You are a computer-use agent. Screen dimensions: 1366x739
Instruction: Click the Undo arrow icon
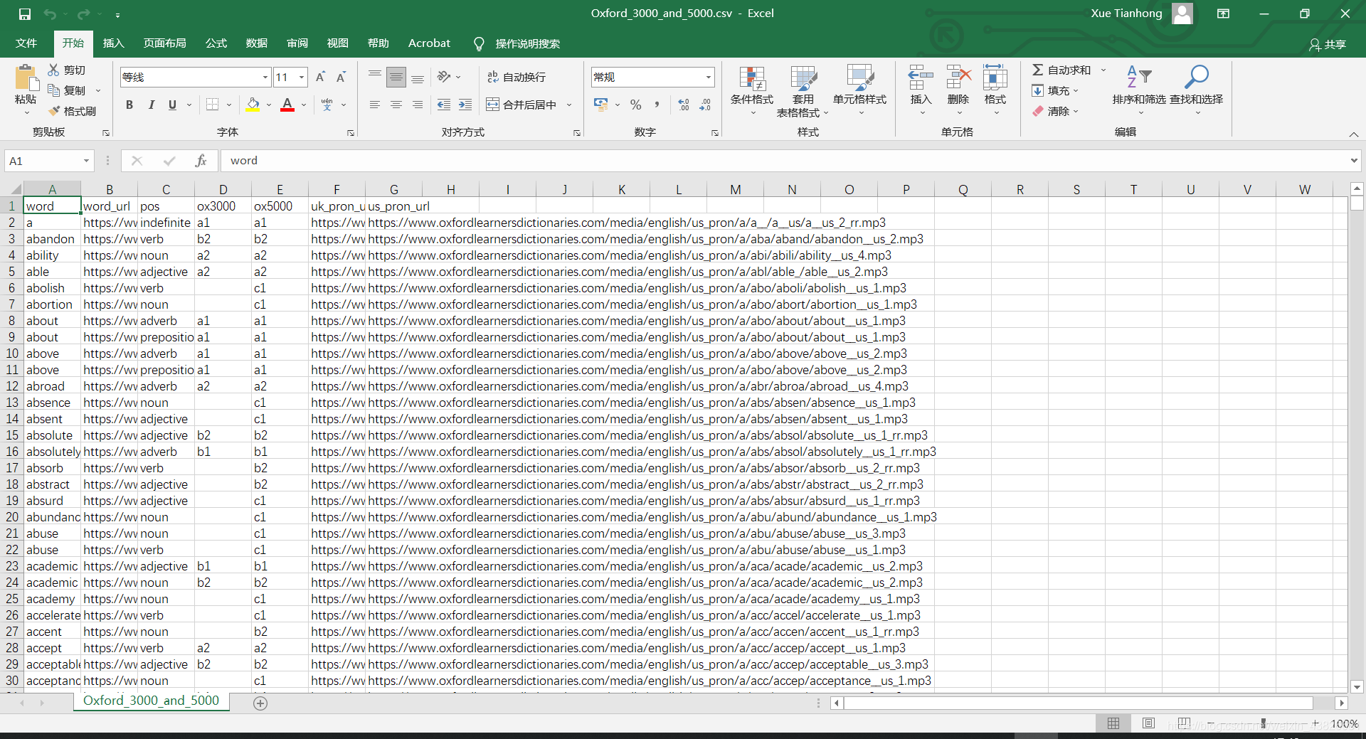click(50, 14)
